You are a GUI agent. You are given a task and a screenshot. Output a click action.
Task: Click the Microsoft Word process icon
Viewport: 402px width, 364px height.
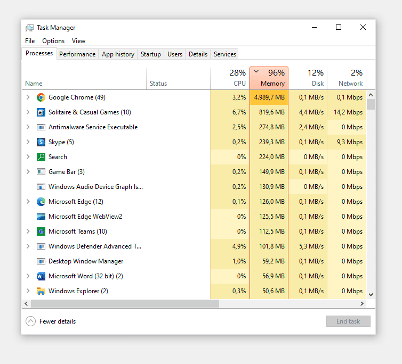pos(41,276)
